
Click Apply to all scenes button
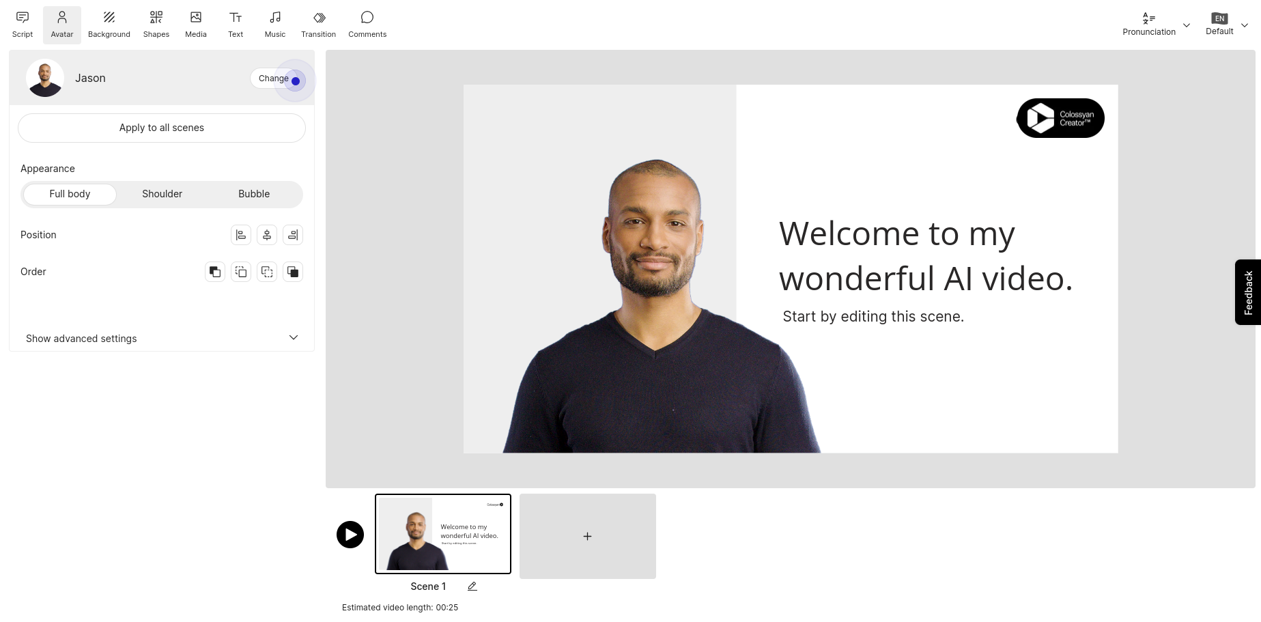162,128
